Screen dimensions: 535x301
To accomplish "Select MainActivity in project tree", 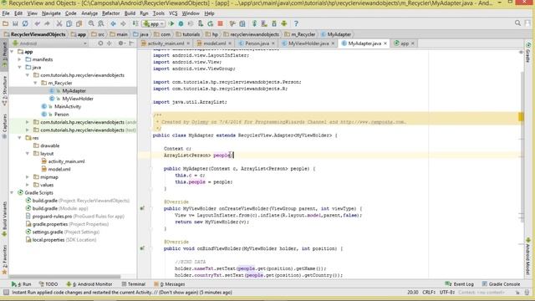I will tap(68, 106).
